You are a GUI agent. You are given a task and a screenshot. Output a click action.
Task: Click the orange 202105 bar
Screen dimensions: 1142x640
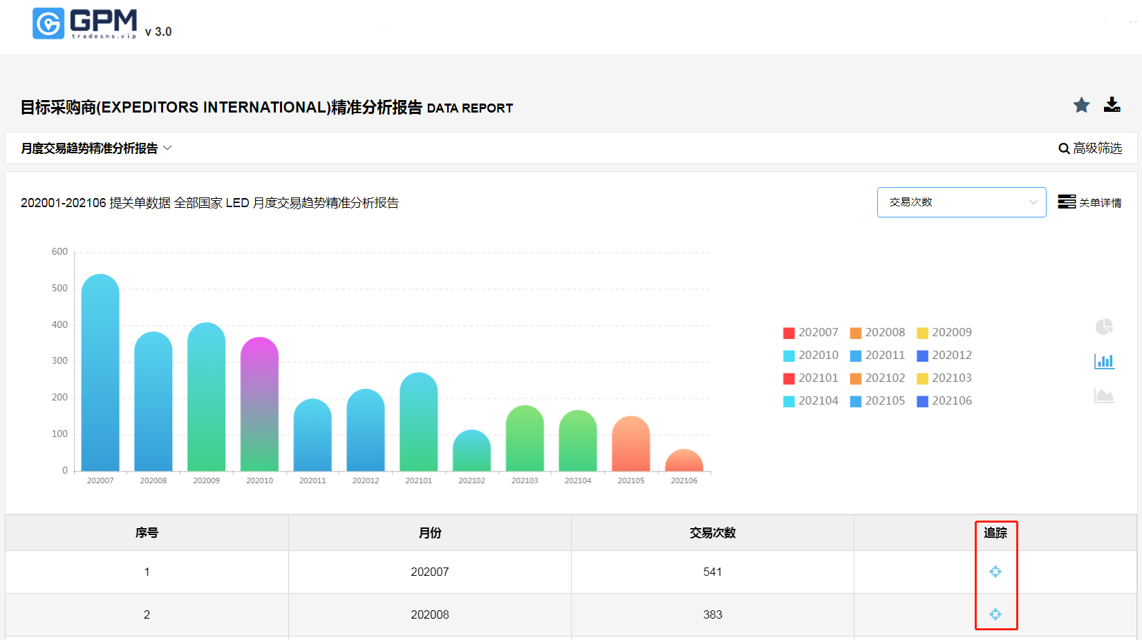[x=631, y=444]
